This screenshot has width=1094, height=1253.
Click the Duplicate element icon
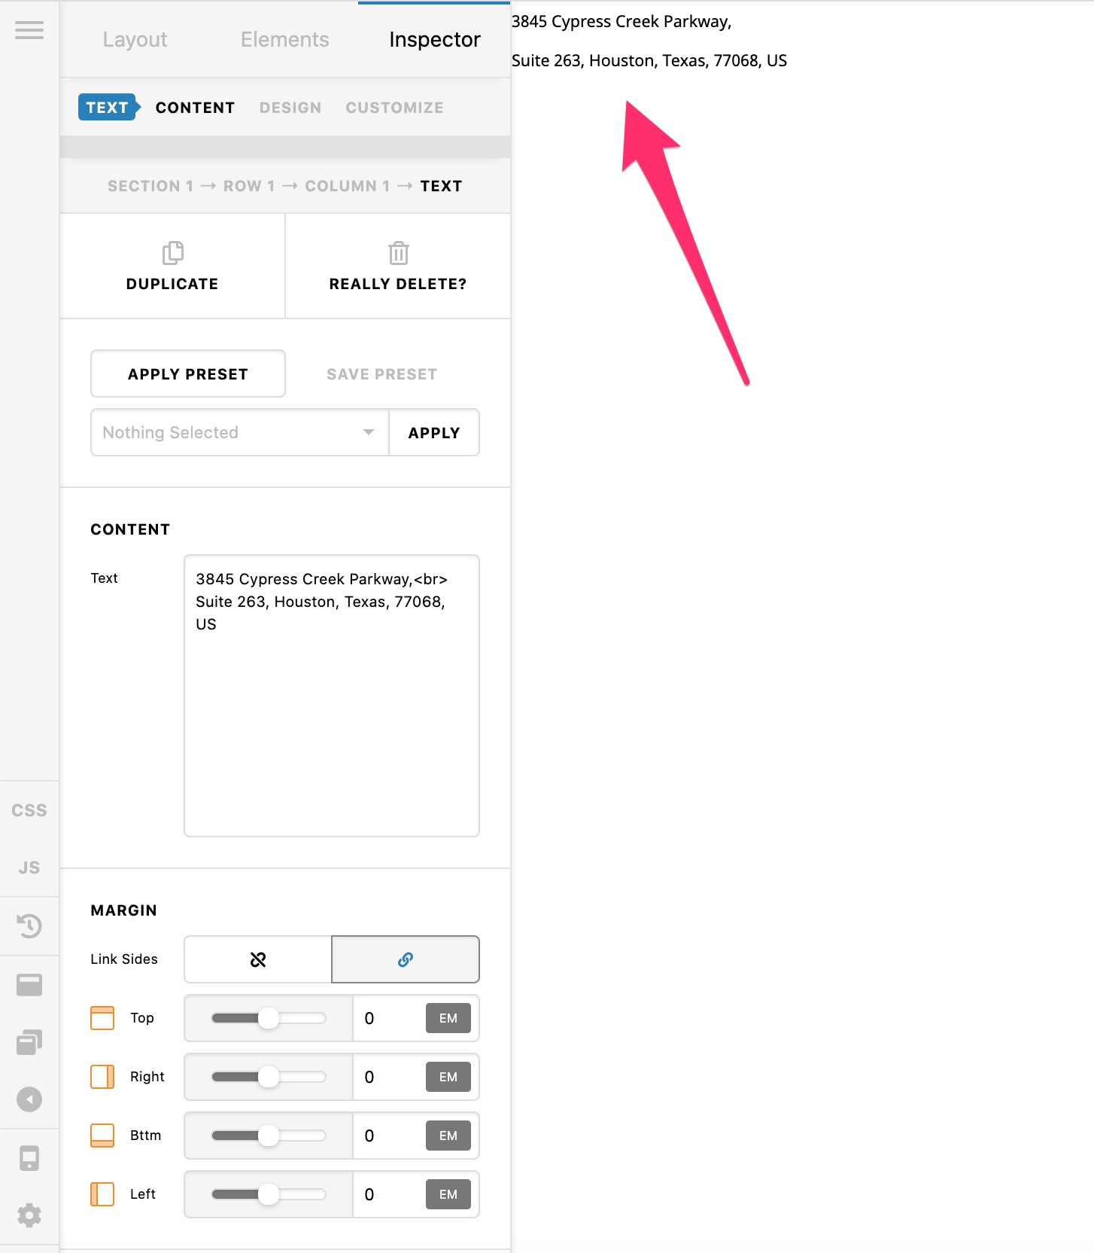tap(172, 254)
